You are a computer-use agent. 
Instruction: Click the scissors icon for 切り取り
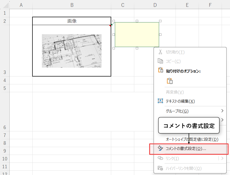coord(160,52)
